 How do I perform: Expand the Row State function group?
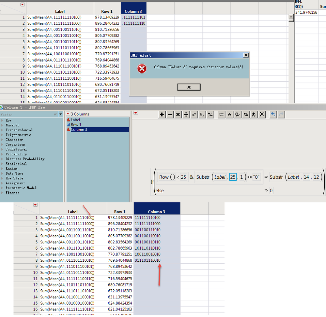2,178
